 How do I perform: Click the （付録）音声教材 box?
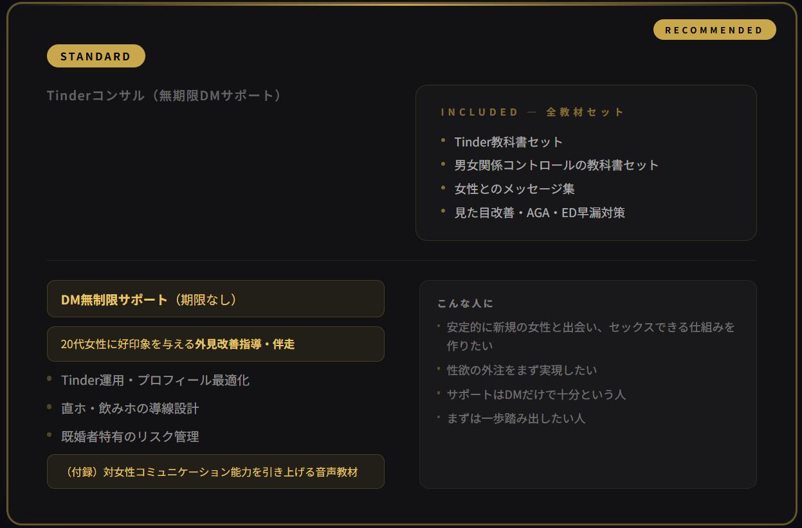[215, 471]
